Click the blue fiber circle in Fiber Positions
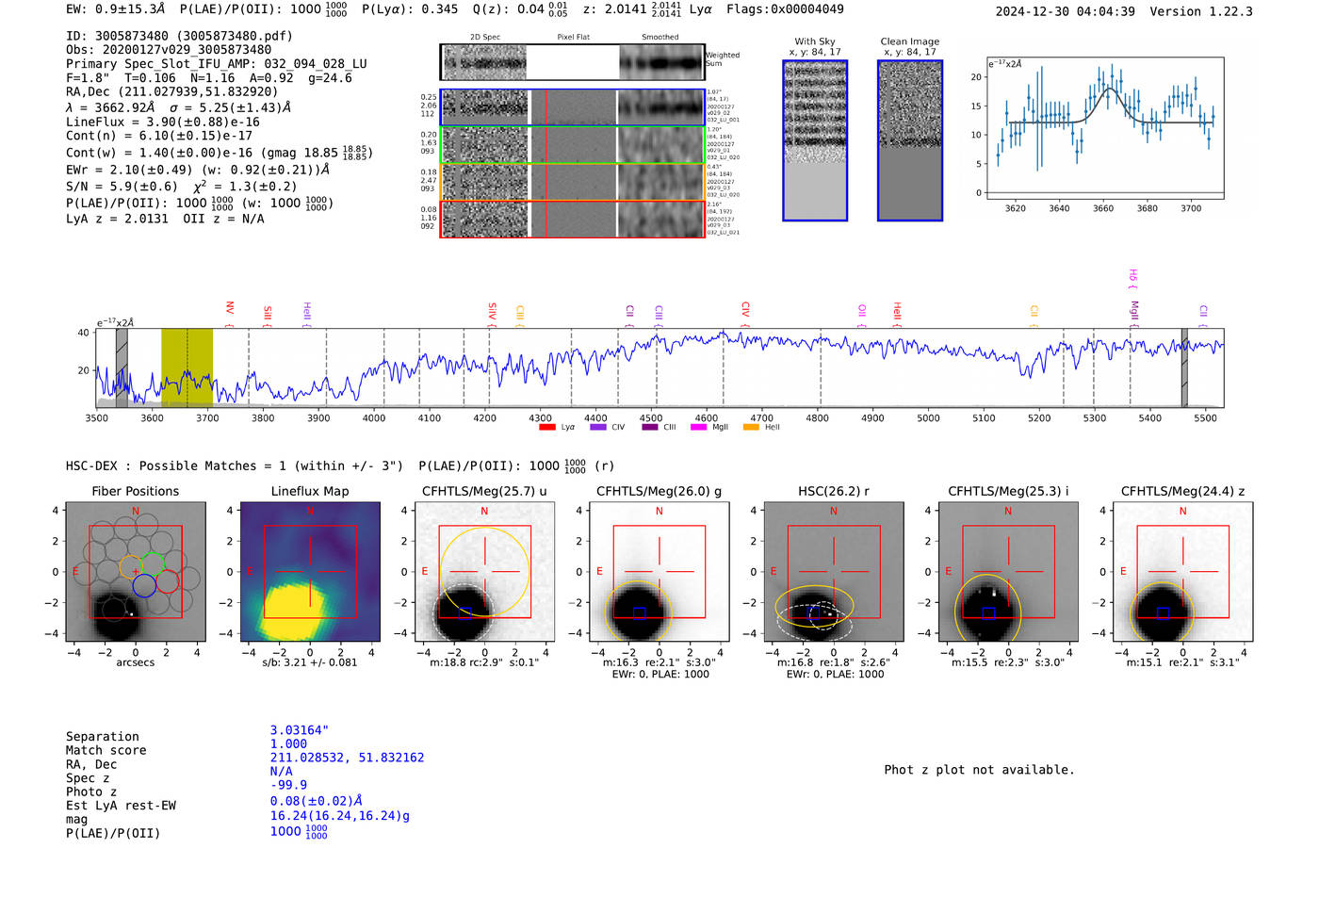This screenshot has height=898, width=1319. [x=144, y=585]
